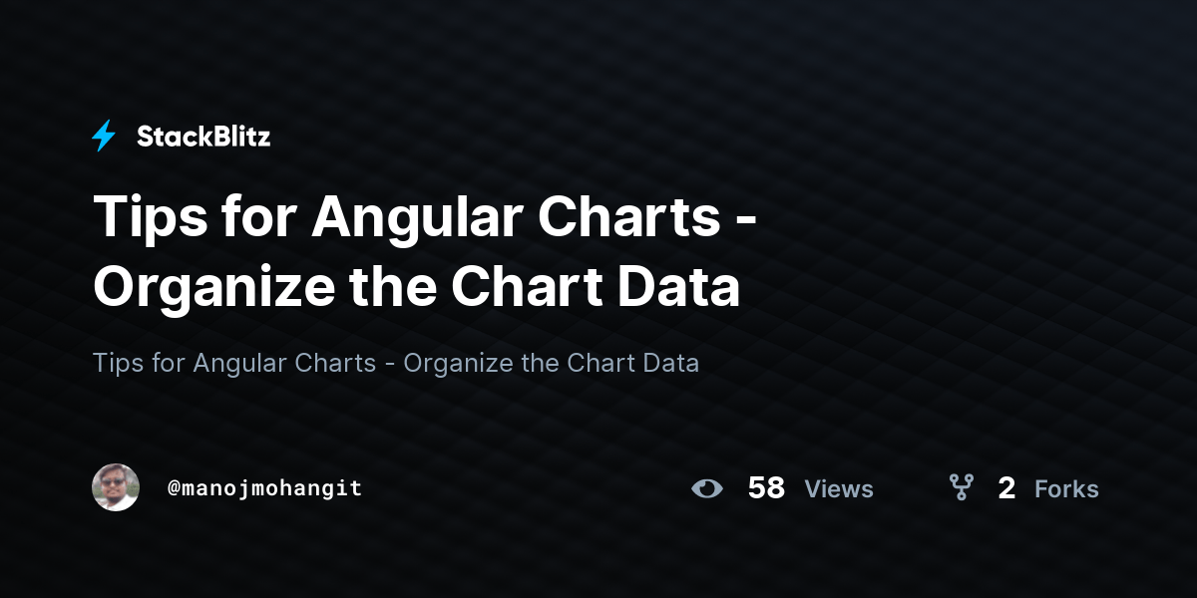Click the StackBlitz lightning bolt logo

pos(104,137)
